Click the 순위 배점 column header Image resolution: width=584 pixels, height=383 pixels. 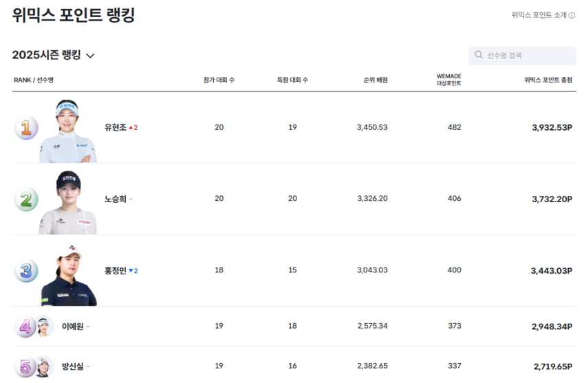pos(376,80)
